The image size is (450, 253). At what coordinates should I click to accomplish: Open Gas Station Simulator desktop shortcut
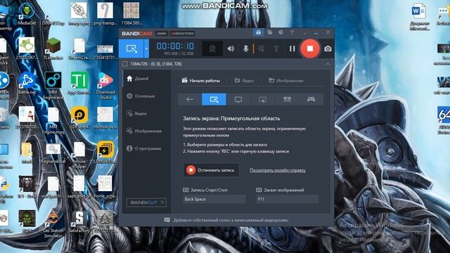tap(53, 226)
